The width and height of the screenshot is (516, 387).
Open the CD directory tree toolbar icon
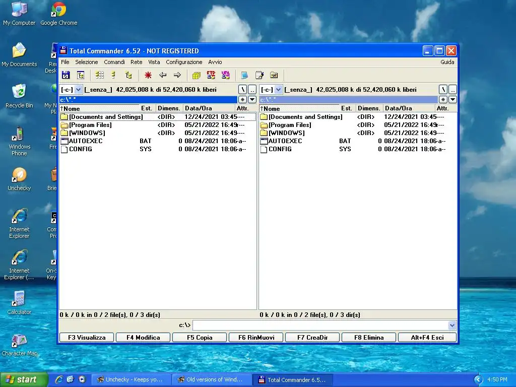coord(81,75)
